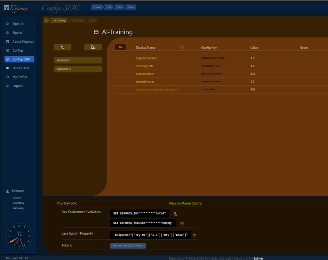Screen dimensions: 328x260
Task: Click the Sign In home icon
Action: pyautogui.click(x=8, y=33)
